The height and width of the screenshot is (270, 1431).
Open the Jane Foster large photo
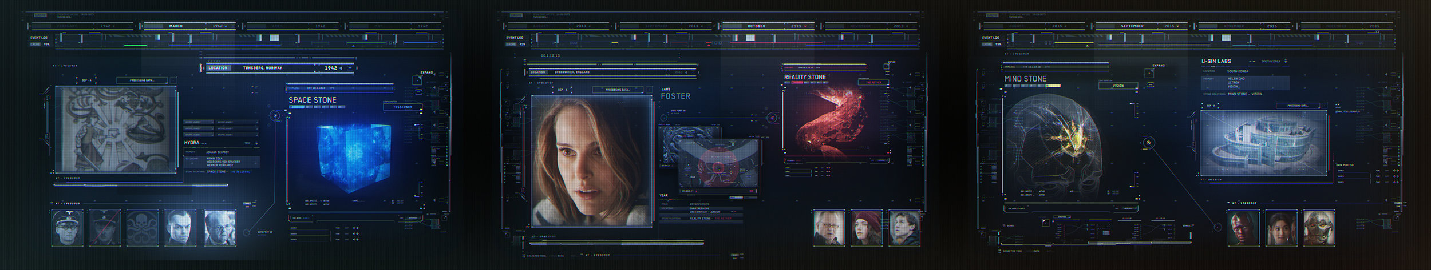click(x=592, y=161)
